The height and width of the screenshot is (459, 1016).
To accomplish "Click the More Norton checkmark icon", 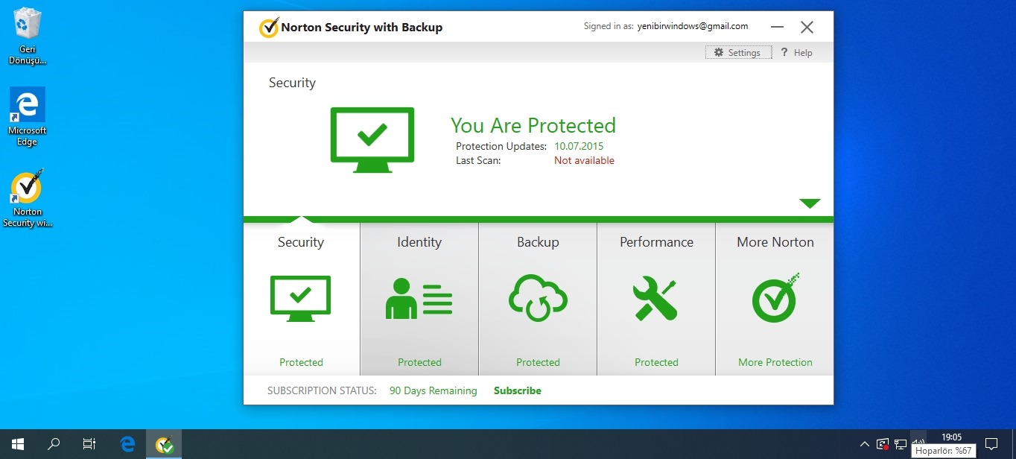I will point(775,297).
